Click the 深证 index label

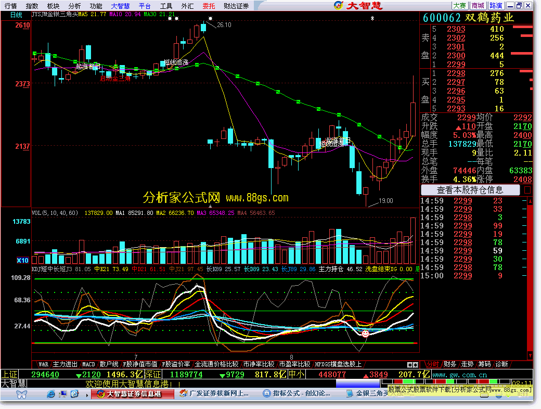coord(152,375)
